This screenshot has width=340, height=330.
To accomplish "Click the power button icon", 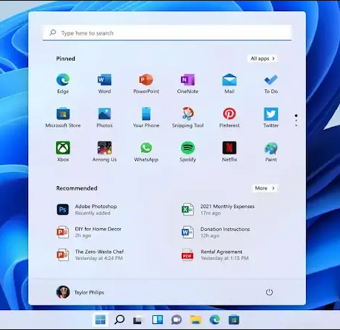I will pyautogui.click(x=269, y=292).
